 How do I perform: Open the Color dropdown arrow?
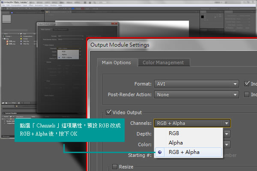pyautogui.click(x=227, y=144)
